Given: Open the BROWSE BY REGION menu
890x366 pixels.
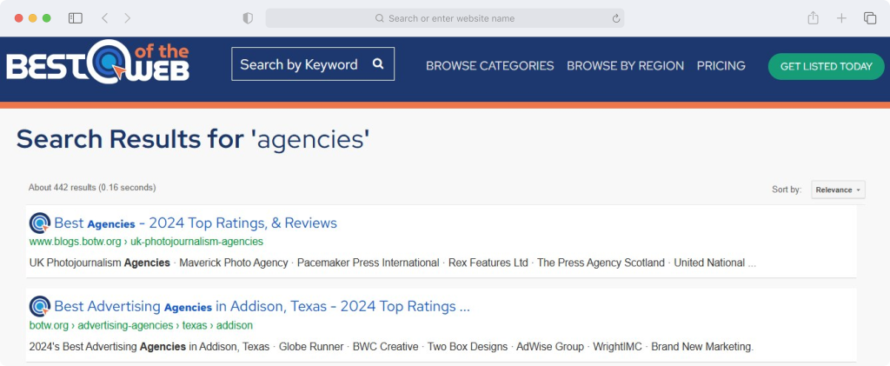Looking at the screenshot, I should [626, 66].
